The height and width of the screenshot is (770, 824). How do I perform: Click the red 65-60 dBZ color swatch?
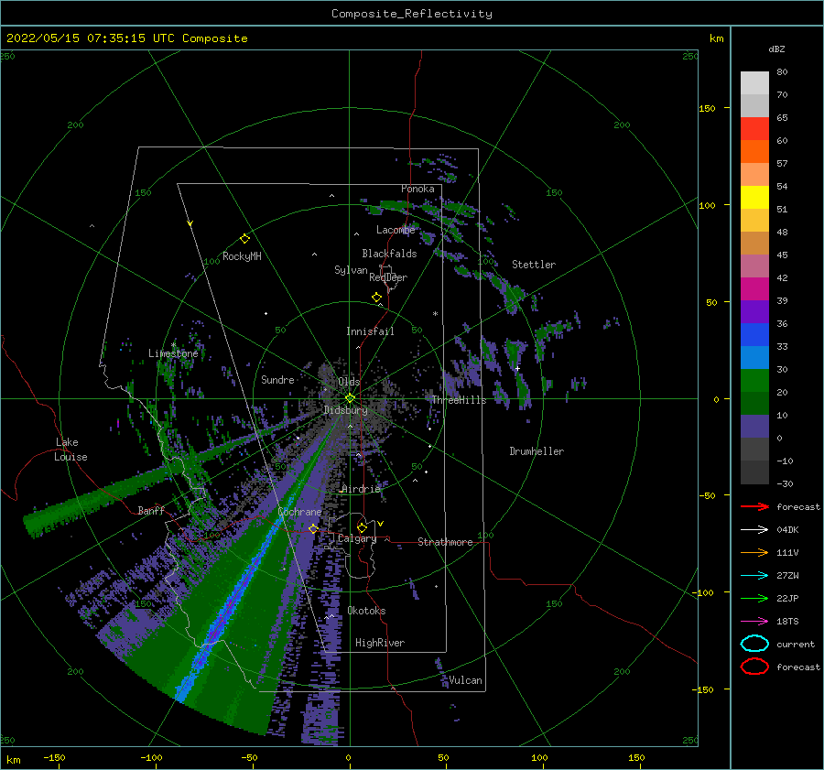754,129
